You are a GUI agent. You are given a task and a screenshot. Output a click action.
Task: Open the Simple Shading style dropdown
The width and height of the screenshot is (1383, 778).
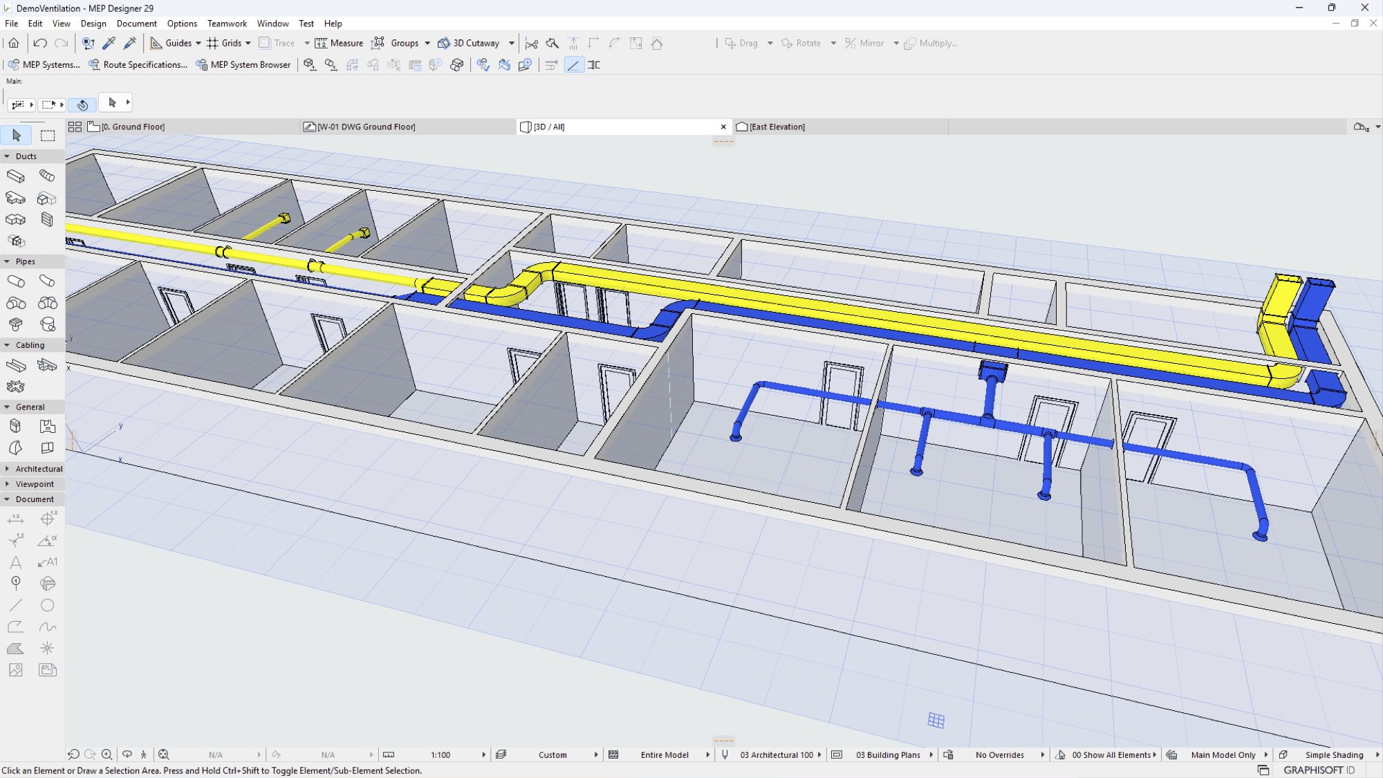1334,754
